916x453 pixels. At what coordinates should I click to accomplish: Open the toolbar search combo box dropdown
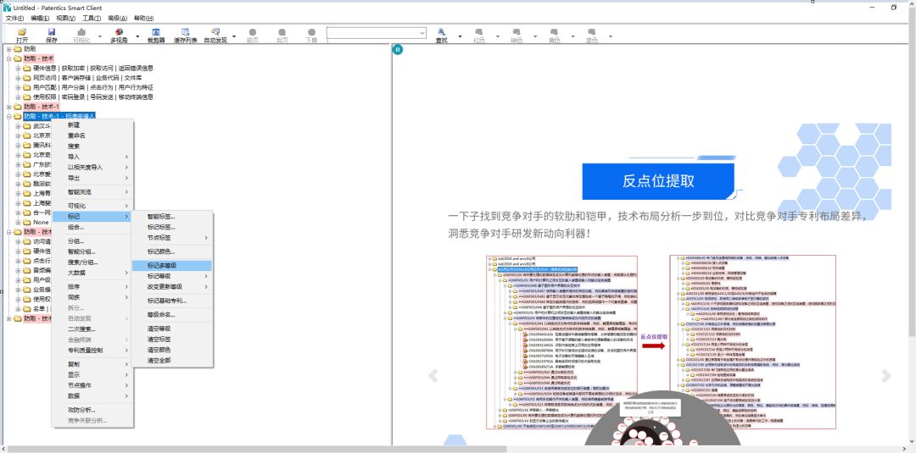[x=422, y=33]
